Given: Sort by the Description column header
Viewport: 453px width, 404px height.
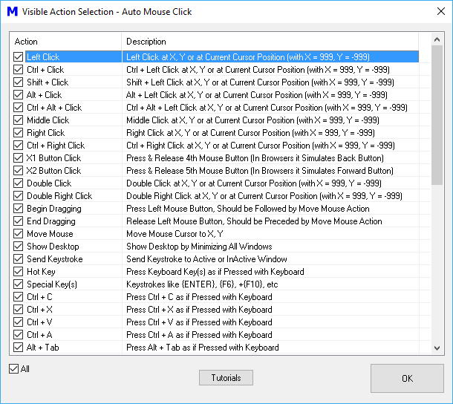Looking at the screenshot, I should 270,42.
